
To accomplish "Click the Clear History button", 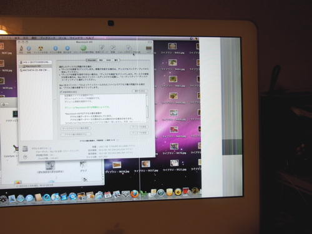I will (x=140, y=91).
